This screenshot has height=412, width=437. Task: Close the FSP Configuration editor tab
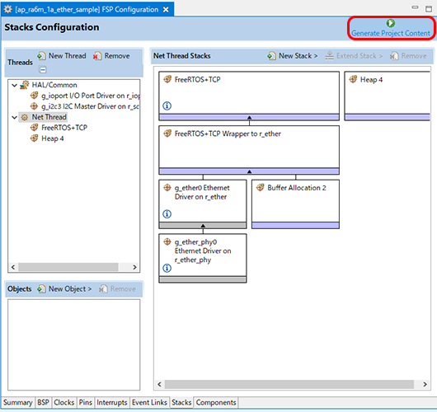(166, 10)
